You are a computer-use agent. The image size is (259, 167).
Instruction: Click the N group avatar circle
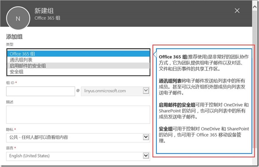coord(18,18)
